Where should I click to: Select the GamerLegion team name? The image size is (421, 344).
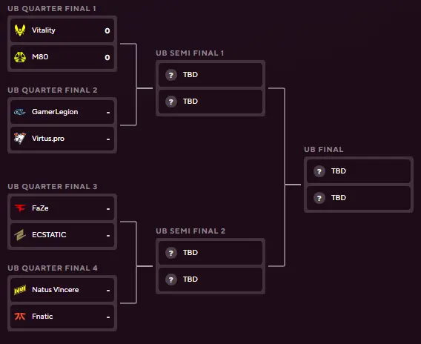click(x=55, y=112)
